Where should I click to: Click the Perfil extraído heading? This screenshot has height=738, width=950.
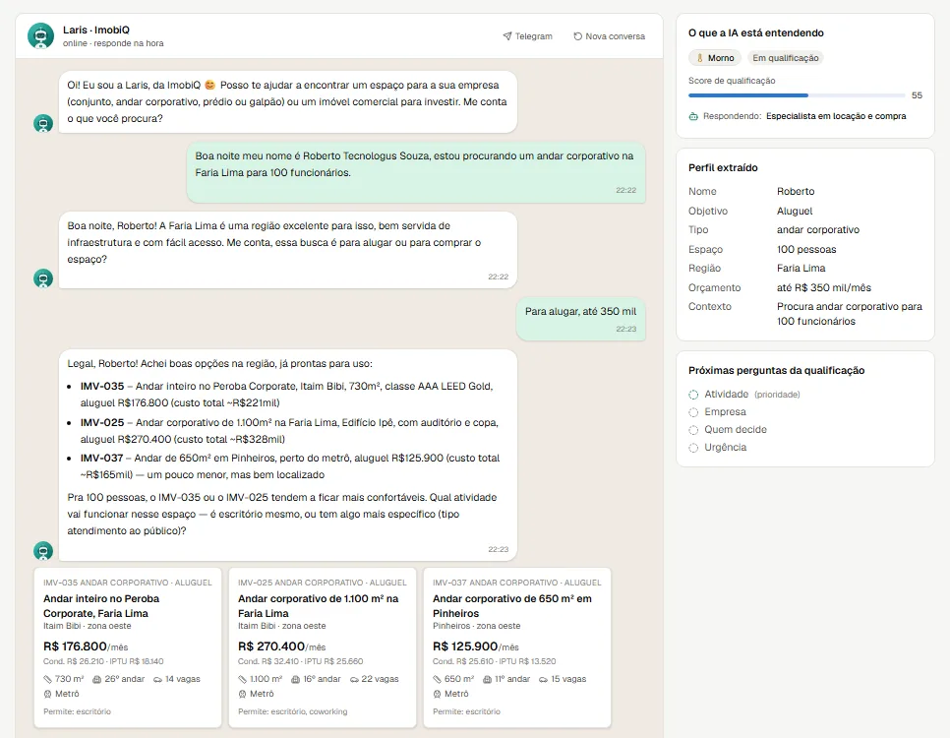(723, 168)
